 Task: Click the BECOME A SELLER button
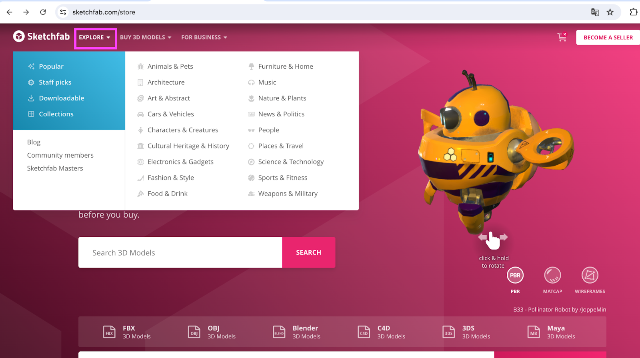pos(608,37)
